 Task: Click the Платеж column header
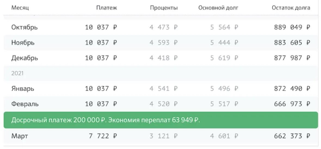click(x=106, y=8)
